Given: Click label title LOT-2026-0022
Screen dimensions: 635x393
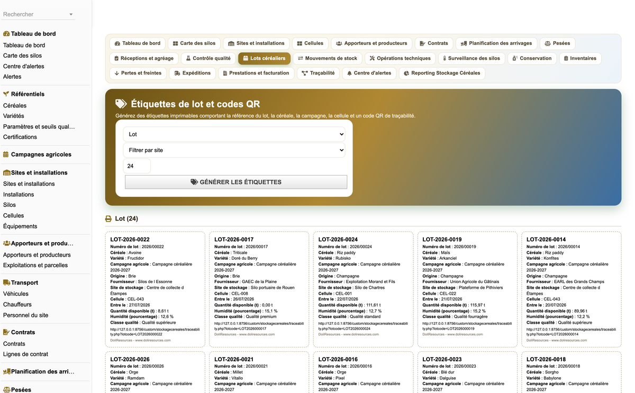Looking at the screenshot, I should click(130, 240).
